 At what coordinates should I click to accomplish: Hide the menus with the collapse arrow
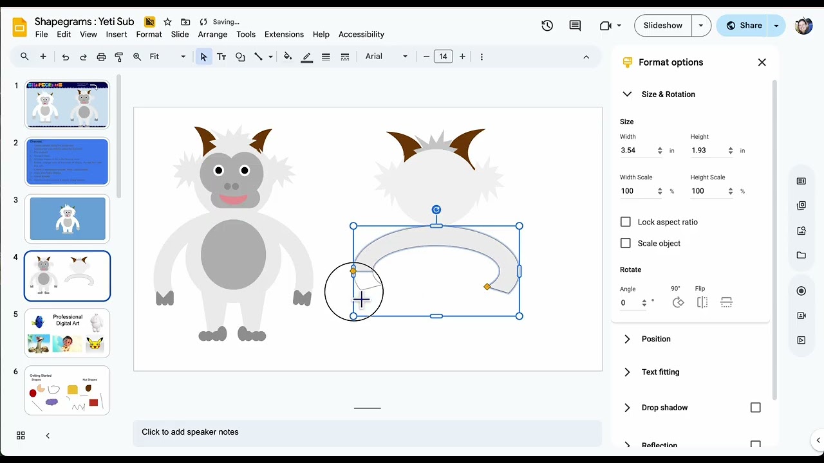586,57
